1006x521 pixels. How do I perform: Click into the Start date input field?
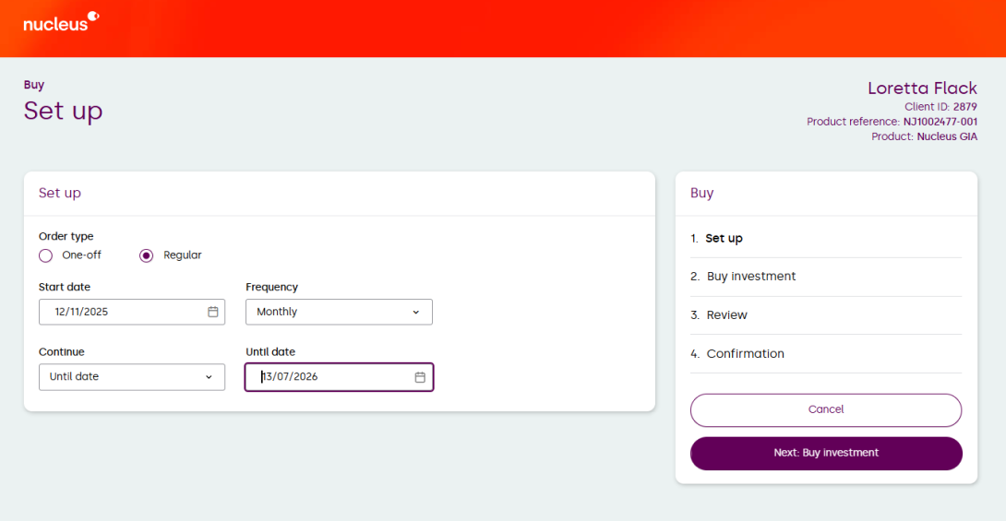[x=120, y=312]
